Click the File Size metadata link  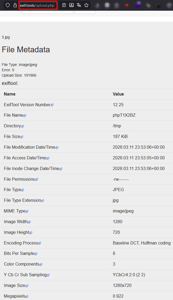tap(12, 136)
